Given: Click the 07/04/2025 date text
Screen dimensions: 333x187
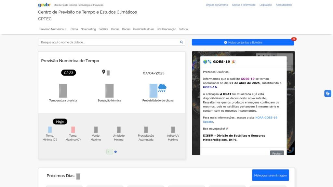Looking at the screenshot, I should pyautogui.click(x=153, y=73).
